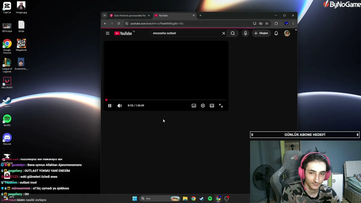361x203 pixels.
Task: Select the Megabonk desktop shortcut
Action: click(x=21, y=45)
